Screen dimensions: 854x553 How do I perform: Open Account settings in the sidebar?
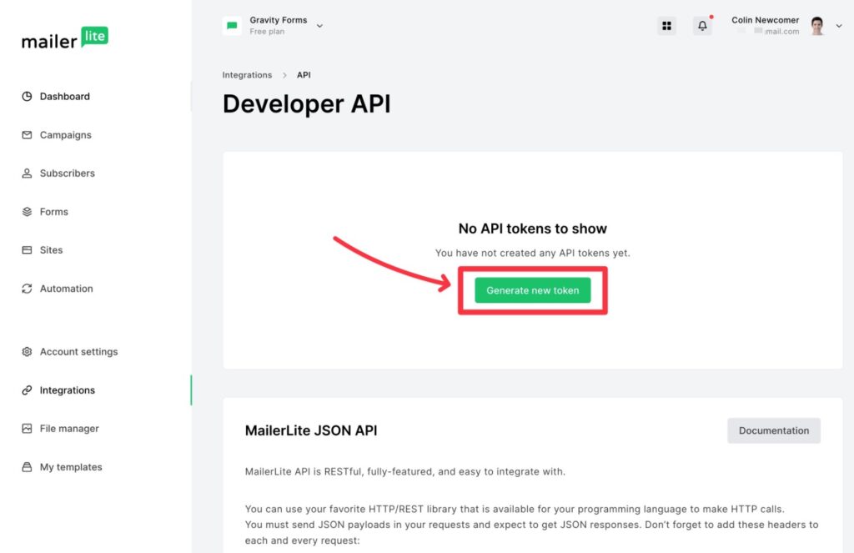(x=78, y=352)
